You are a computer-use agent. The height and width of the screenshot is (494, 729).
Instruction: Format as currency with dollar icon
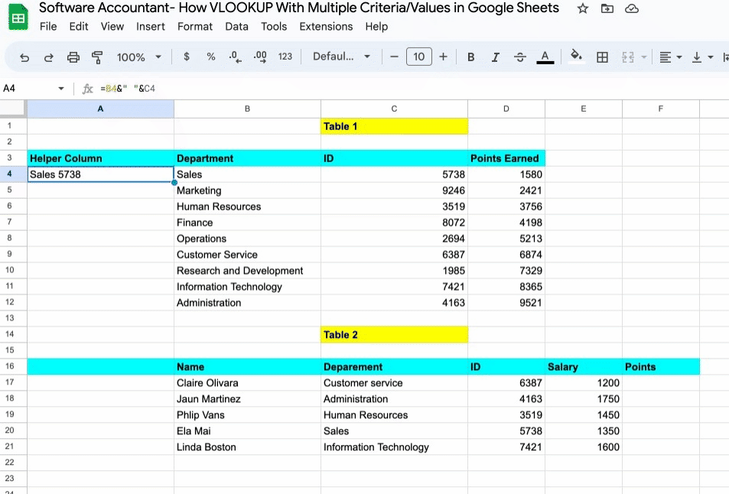(x=187, y=57)
